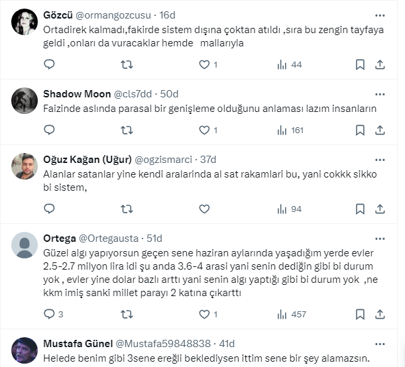The height and width of the screenshot is (367, 405).
Task: Open Ortega's 3 replies
Action: coord(53,314)
